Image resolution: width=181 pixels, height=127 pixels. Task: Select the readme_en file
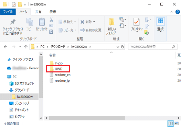60,74
